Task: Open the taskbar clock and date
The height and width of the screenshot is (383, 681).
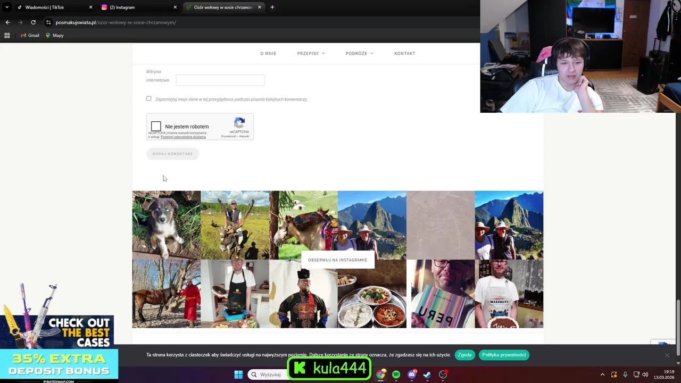Action: [x=664, y=374]
